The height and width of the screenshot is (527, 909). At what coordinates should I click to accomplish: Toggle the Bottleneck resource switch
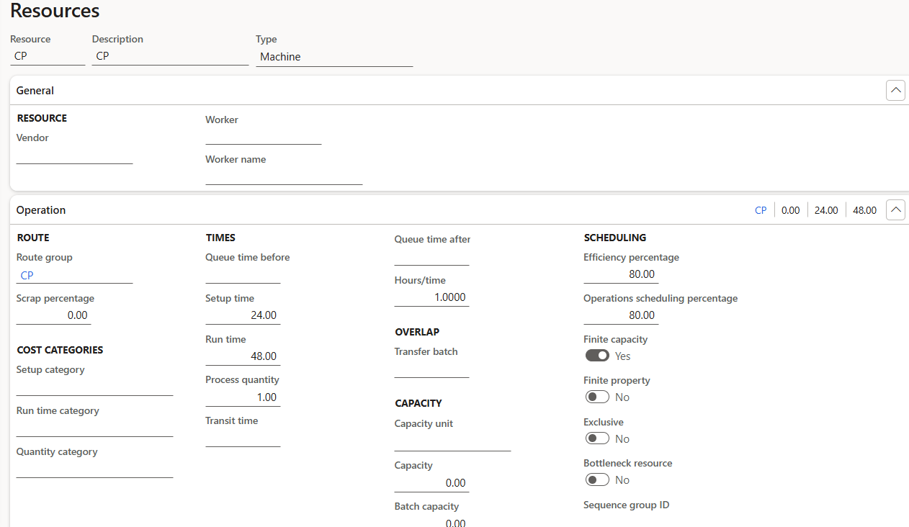pyautogui.click(x=597, y=479)
